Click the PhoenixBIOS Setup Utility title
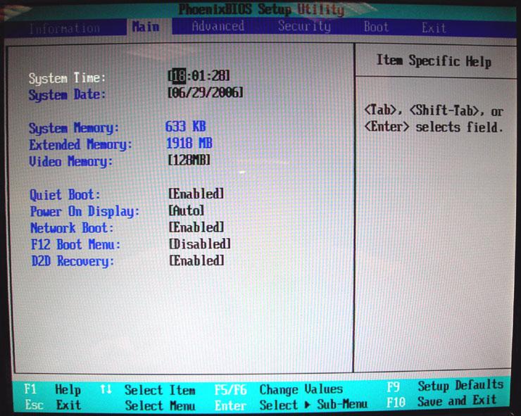 pyautogui.click(x=261, y=9)
